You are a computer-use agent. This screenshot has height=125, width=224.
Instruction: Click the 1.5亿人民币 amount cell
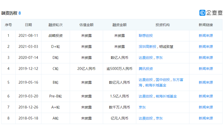coord(119,96)
